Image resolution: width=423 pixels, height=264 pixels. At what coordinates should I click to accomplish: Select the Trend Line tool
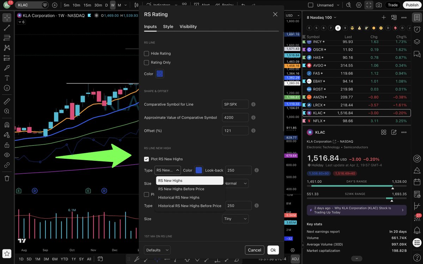(7, 27)
